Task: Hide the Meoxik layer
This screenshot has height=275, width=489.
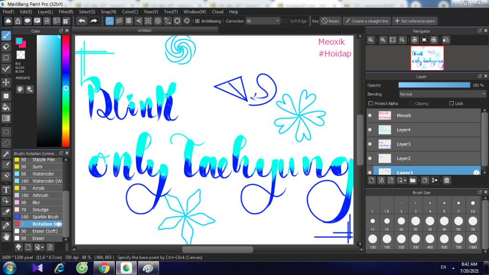Action: click(370, 116)
